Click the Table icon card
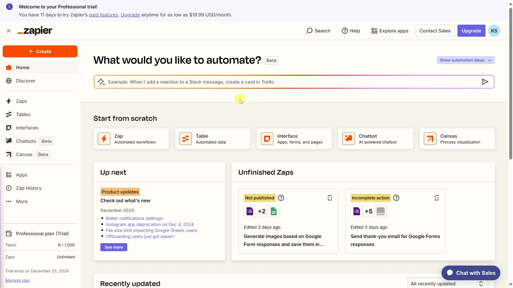This screenshot has width=513, height=288. pyautogui.click(x=212, y=139)
